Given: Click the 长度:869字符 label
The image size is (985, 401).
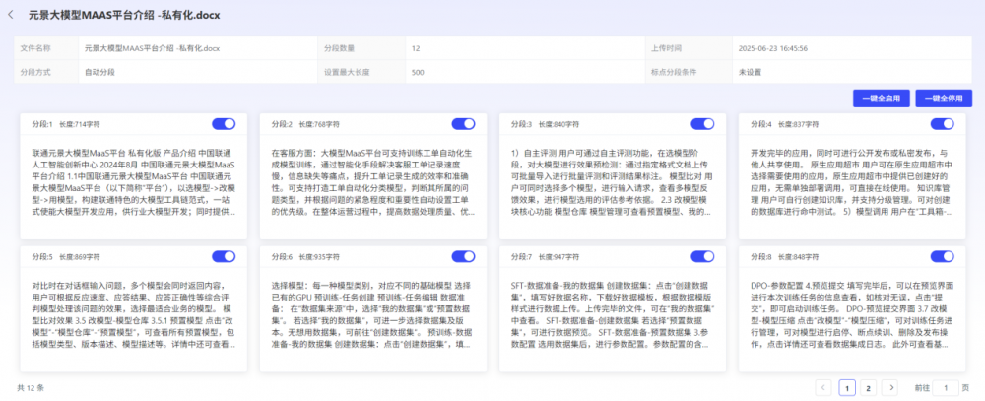Looking at the screenshot, I should coord(79,257).
